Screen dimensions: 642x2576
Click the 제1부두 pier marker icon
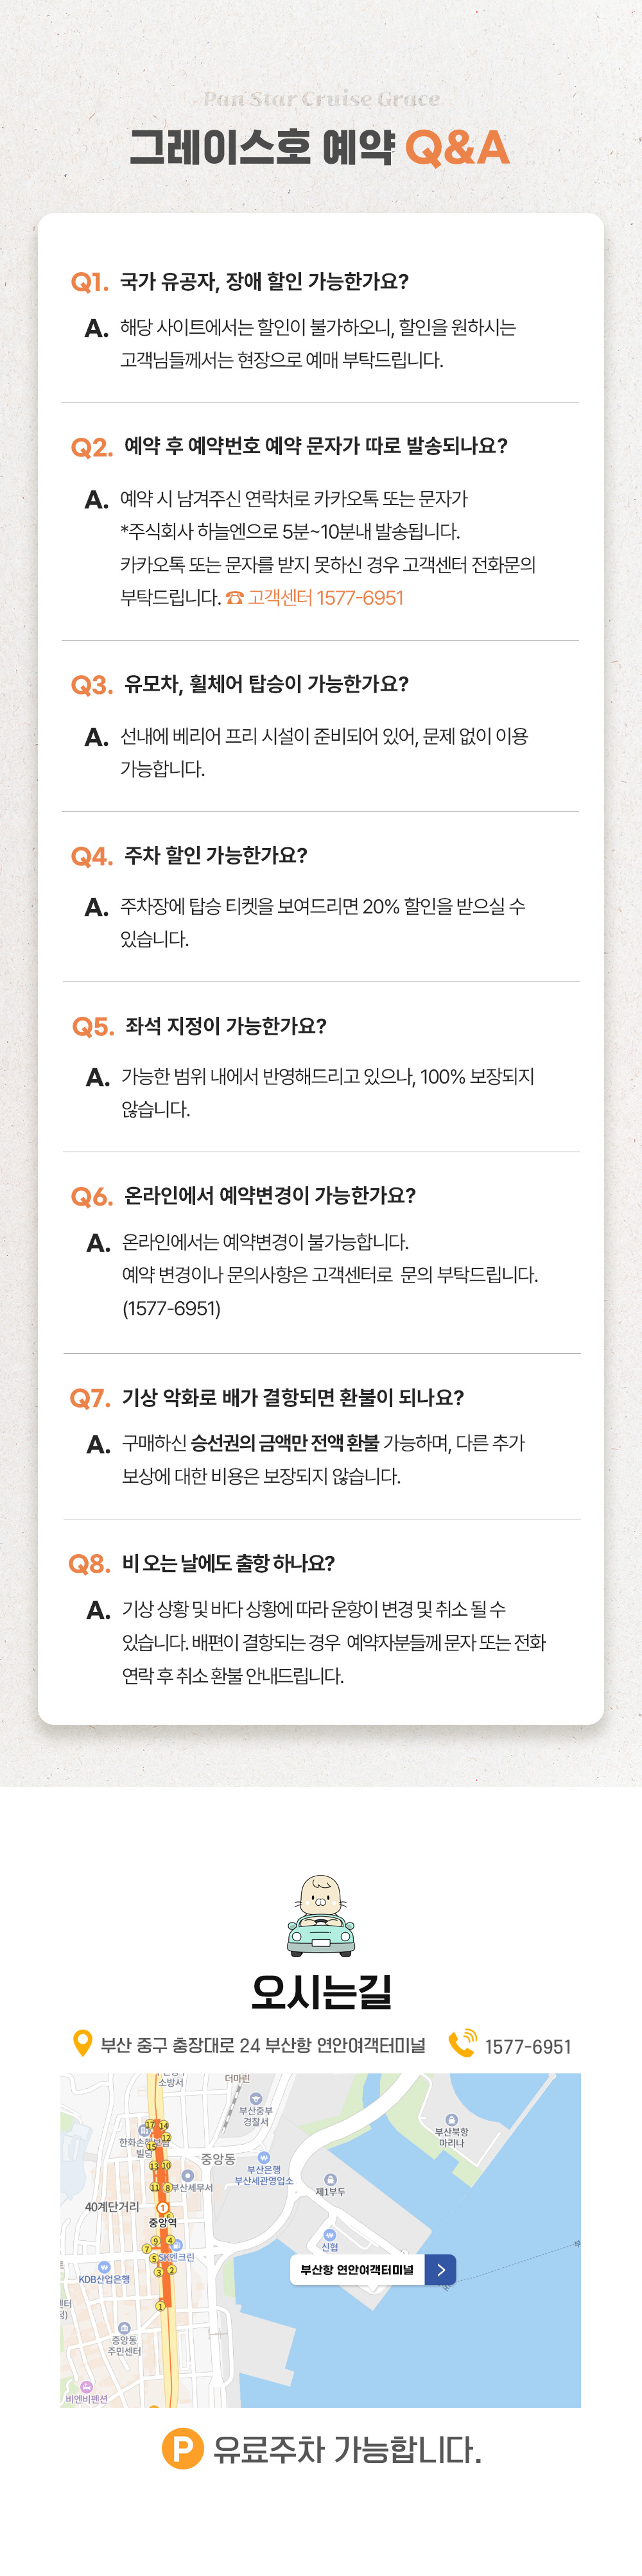point(330,2179)
